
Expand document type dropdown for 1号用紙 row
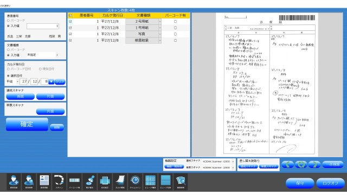(x=160, y=28)
